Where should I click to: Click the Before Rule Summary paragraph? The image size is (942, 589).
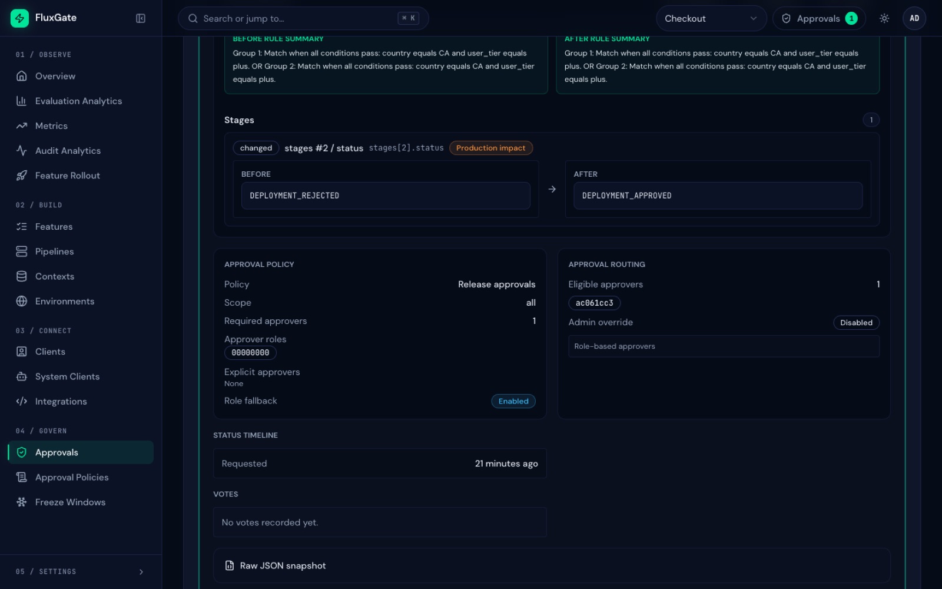point(383,66)
